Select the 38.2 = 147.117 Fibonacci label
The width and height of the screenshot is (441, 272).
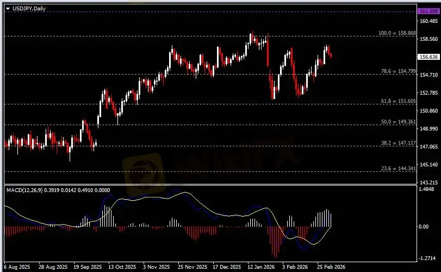[398, 142]
